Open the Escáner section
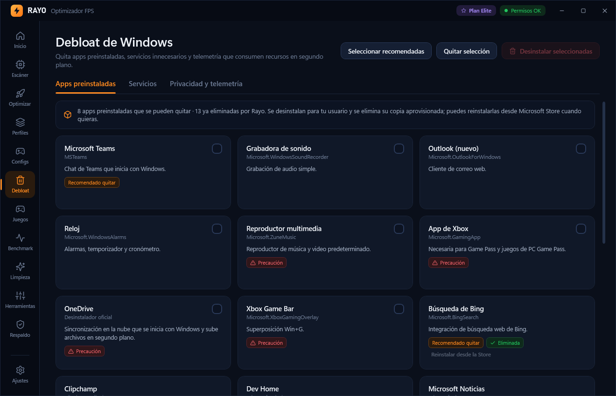Viewport: 616px width, 396px height. 20,69
